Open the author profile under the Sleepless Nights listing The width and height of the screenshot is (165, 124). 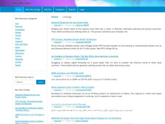click(82, 59)
